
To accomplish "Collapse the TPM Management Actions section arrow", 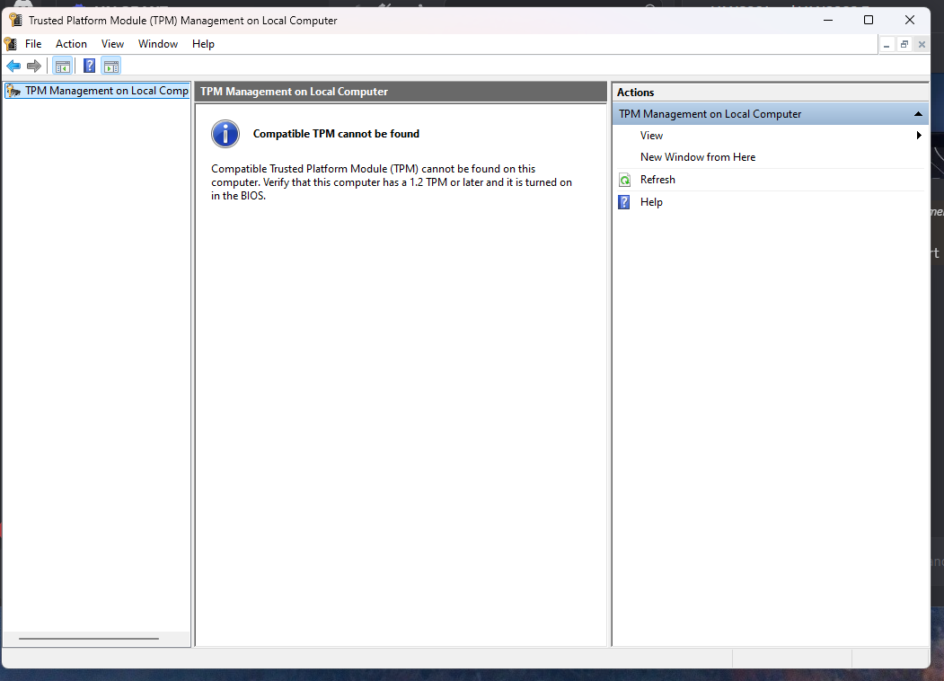I will (x=918, y=114).
